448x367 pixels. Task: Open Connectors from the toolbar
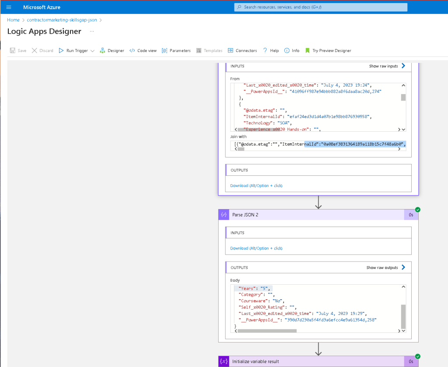point(242,51)
